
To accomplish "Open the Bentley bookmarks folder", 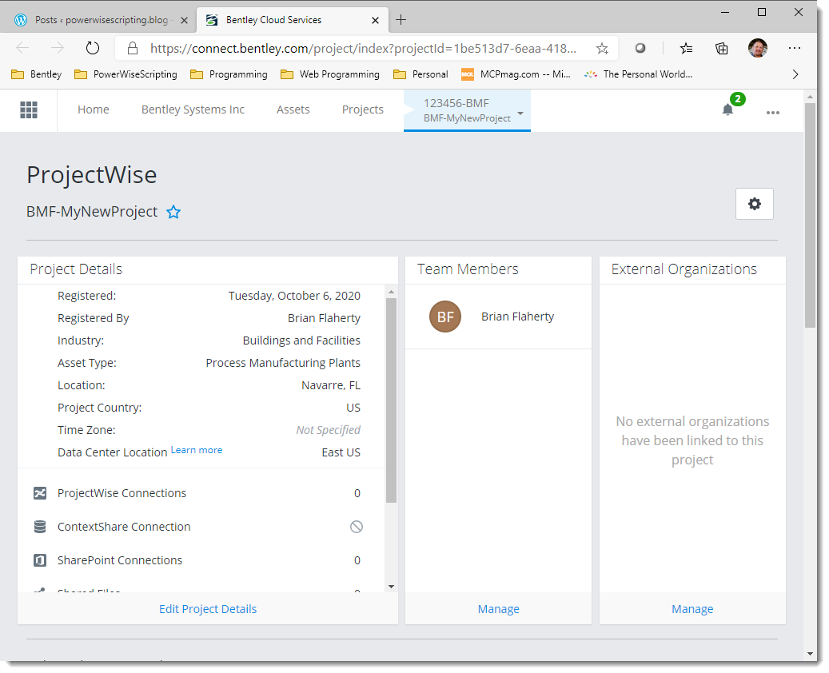I will pos(36,74).
